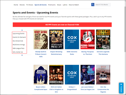Open the Defqon 1 Cox poster
The width and height of the screenshot is (126, 95).
click(x=72, y=75)
